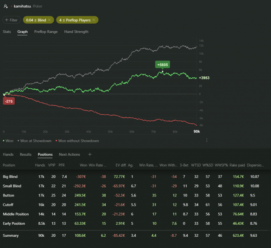This screenshot has width=271, height=248.
Task: Sort table by VPIP column header
Action: [x=51, y=165]
